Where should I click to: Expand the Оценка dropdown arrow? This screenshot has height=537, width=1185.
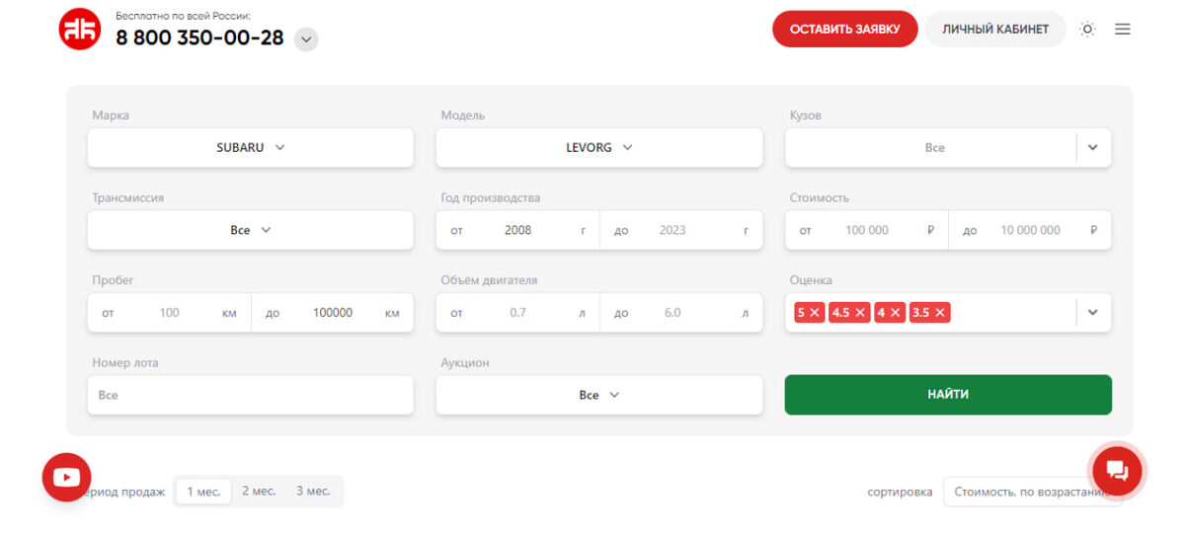(x=1093, y=313)
